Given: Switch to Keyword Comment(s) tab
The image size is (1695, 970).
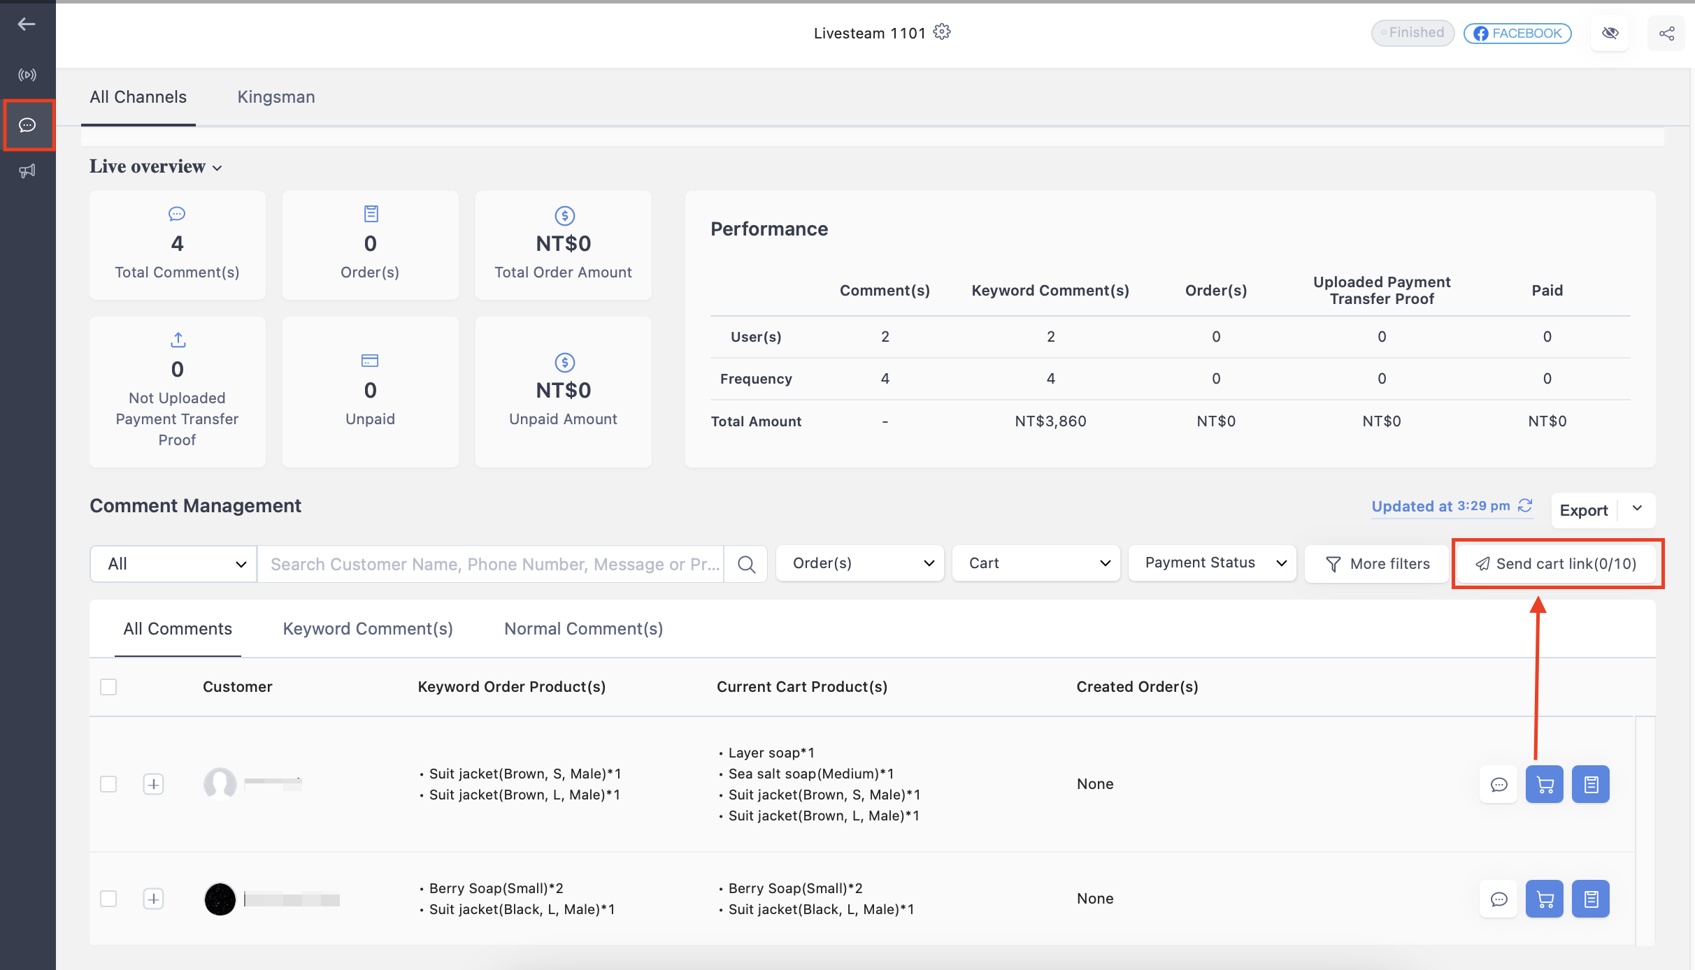Looking at the screenshot, I should [x=368, y=629].
